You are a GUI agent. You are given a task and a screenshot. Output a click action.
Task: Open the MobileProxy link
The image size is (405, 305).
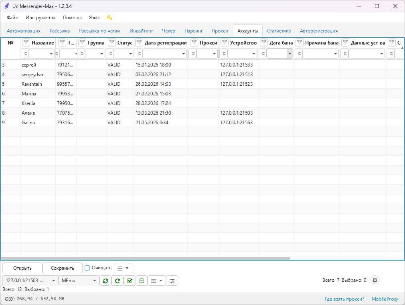385,299
